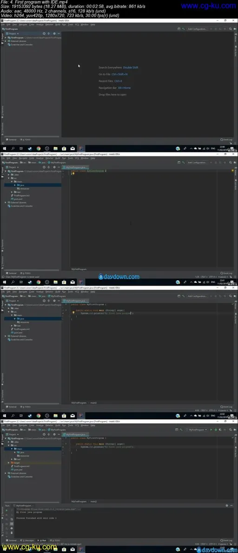The width and height of the screenshot is (238, 553).
Task: Click the Debug bug icon in the fourth frame
Action: pos(215,430)
